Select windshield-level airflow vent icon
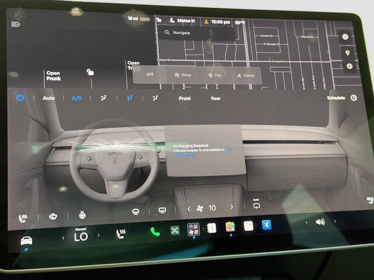The image size is (374, 280). pos(103,98)
